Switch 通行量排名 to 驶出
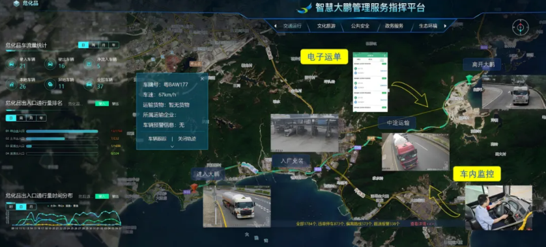This screenshot has height=247, width=546. pos(115,103)
